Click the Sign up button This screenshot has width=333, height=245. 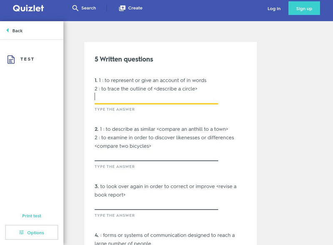click(x=304, y=8)
